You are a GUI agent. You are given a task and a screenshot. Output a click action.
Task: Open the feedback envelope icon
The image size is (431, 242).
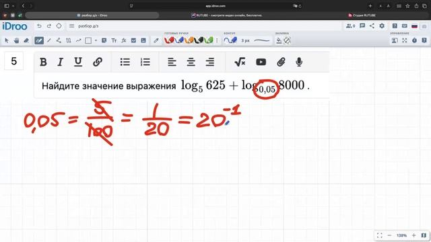click(405, 26)
